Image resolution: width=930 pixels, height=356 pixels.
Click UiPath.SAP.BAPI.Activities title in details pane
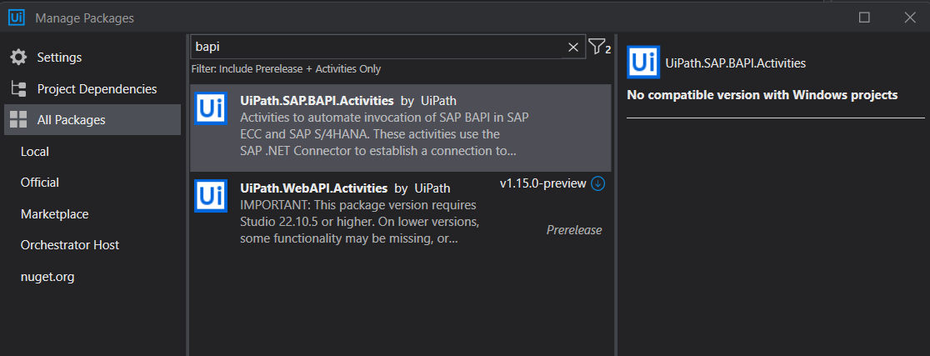pos(736,63)
